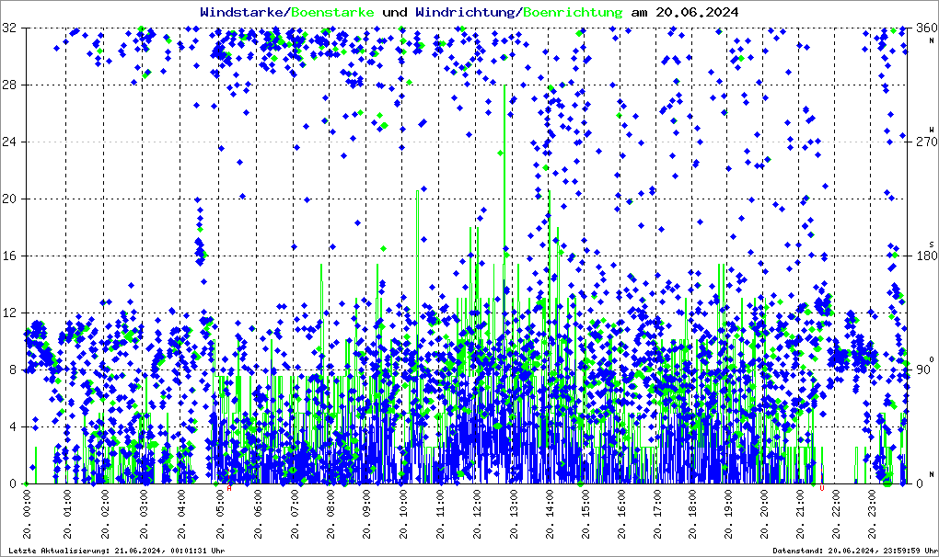Click direction axis value 270

[x=926, y=142]
